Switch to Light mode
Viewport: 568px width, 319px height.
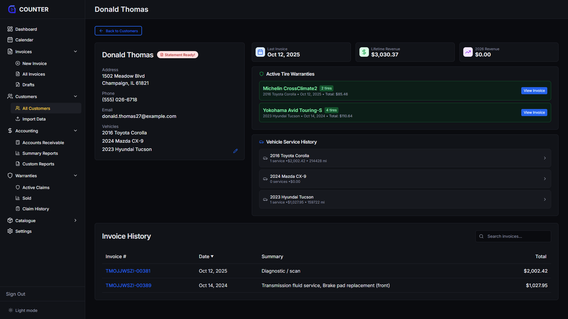[x=23, y=310]
